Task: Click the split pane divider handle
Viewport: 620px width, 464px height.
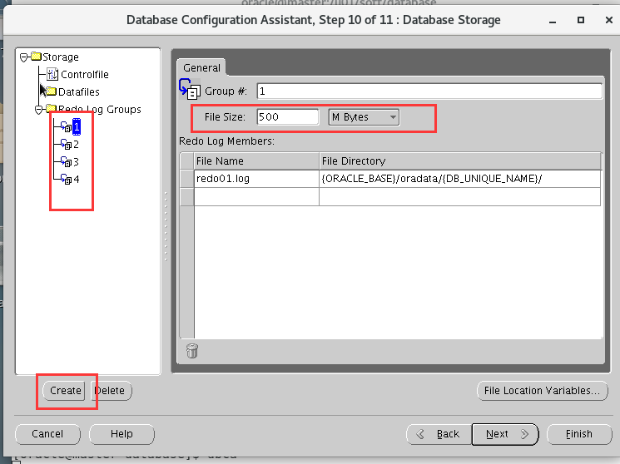Action: [166, 226]
